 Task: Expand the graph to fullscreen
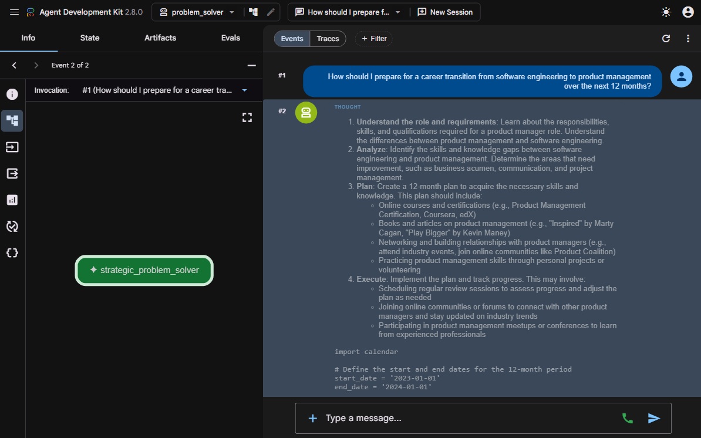(247, 117)
